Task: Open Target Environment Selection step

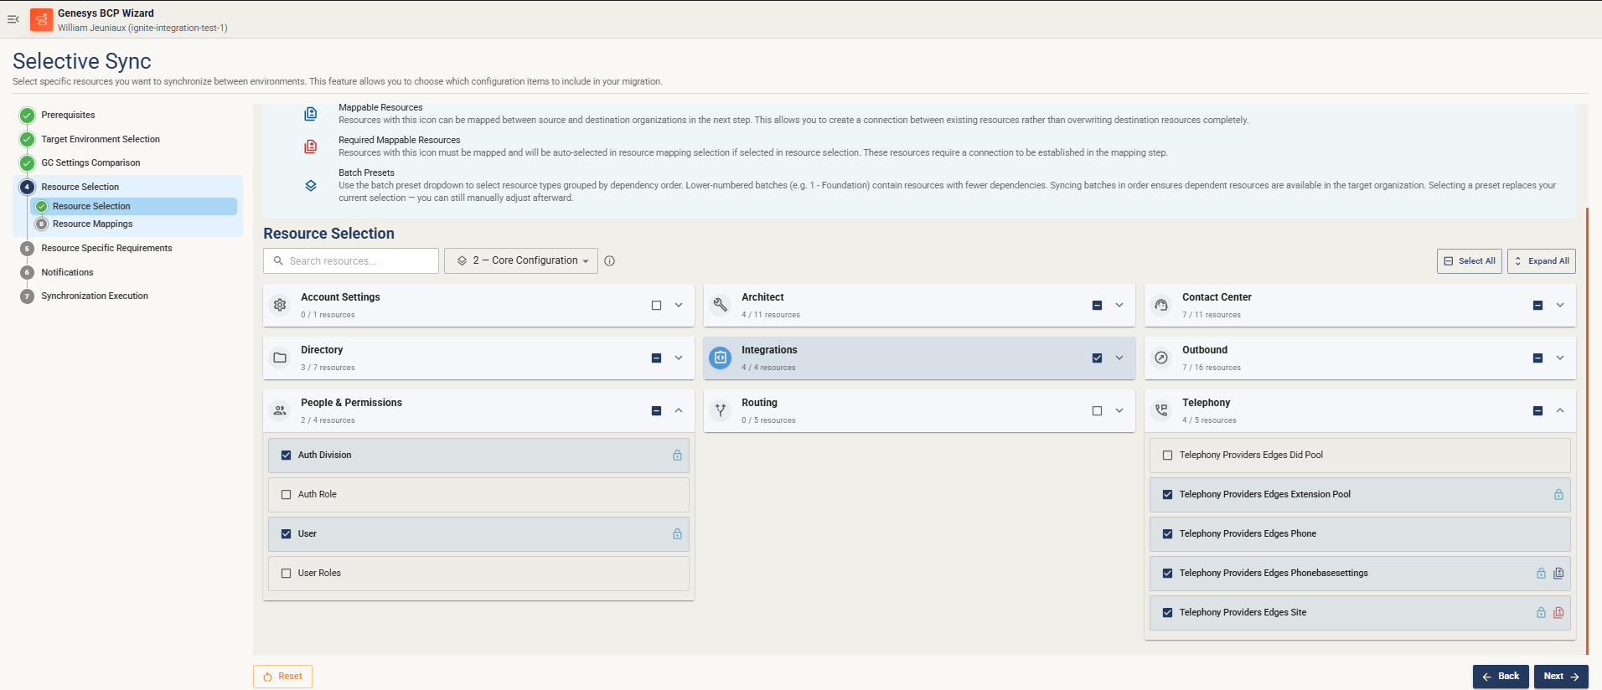Action: tap(101, 140)
